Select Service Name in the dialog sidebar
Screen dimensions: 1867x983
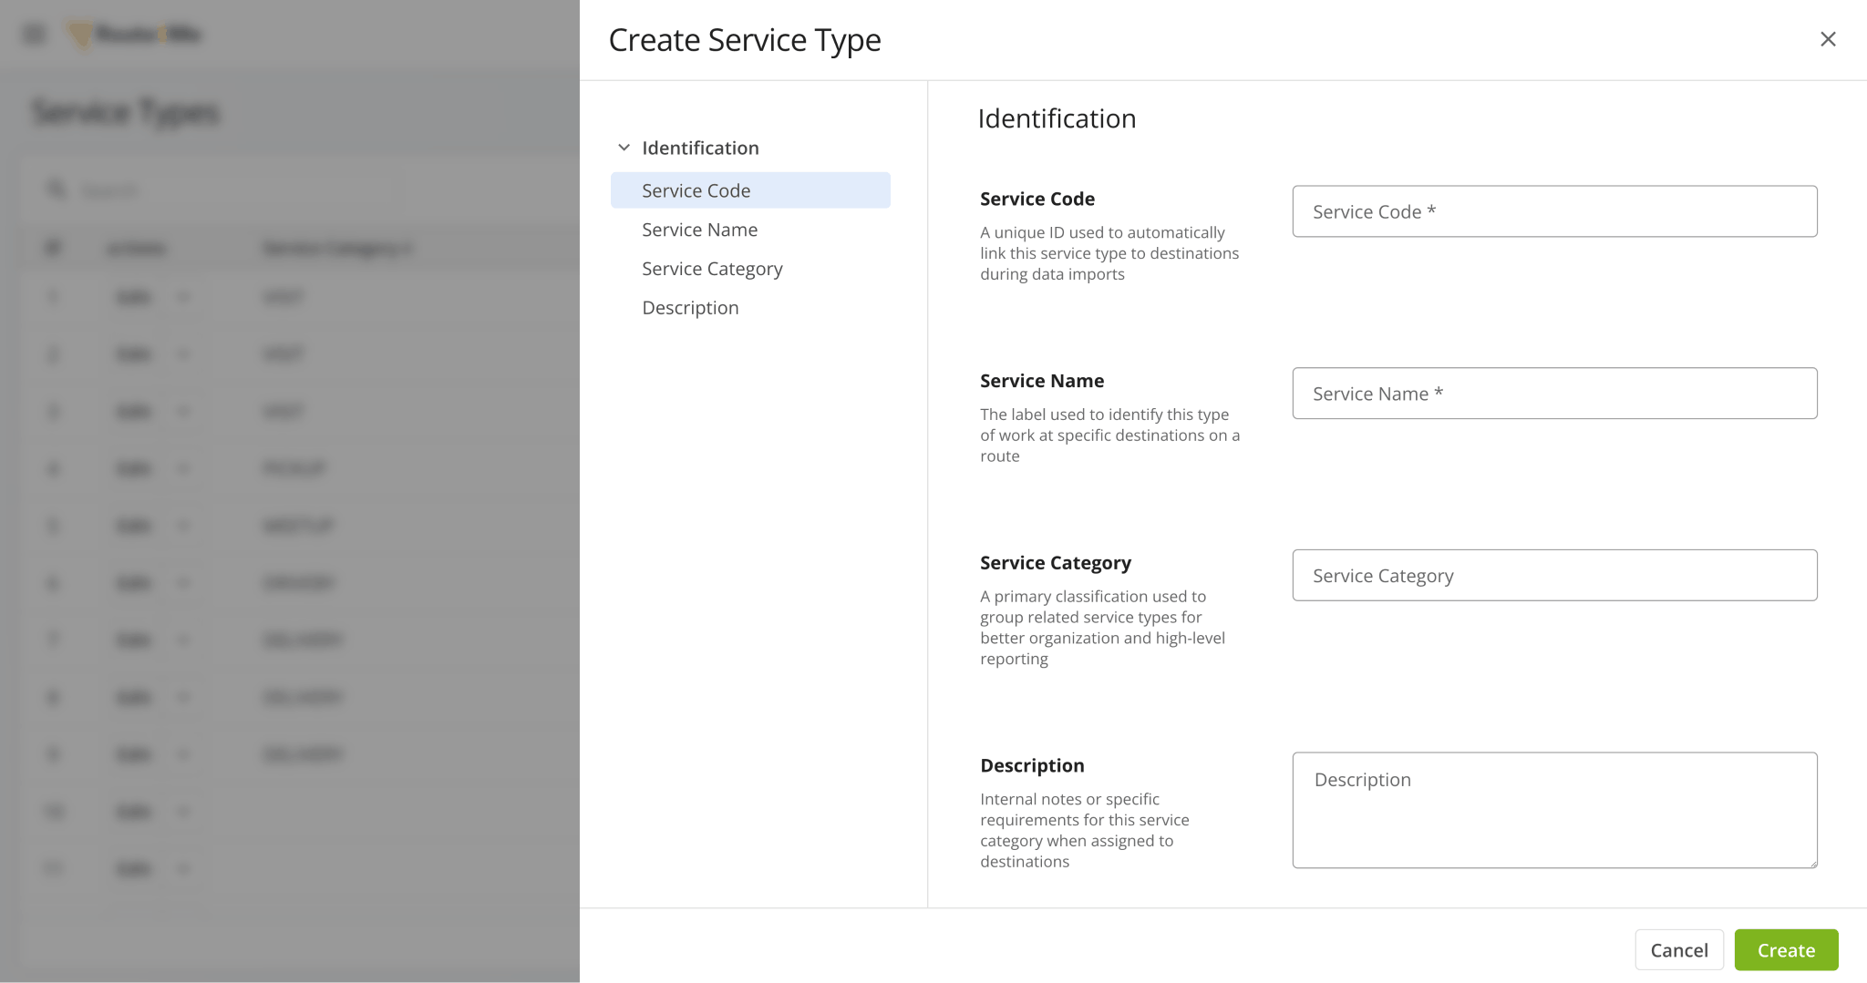698,229
